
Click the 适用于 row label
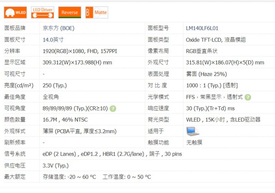tap(156, 131)
